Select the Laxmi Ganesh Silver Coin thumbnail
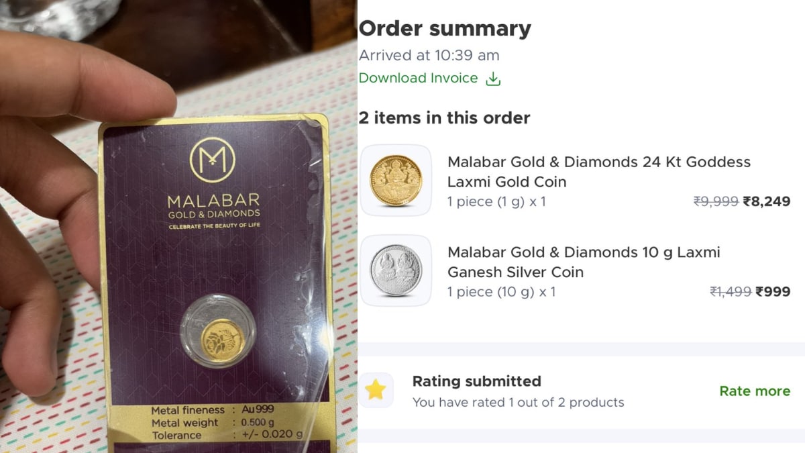 395,270
